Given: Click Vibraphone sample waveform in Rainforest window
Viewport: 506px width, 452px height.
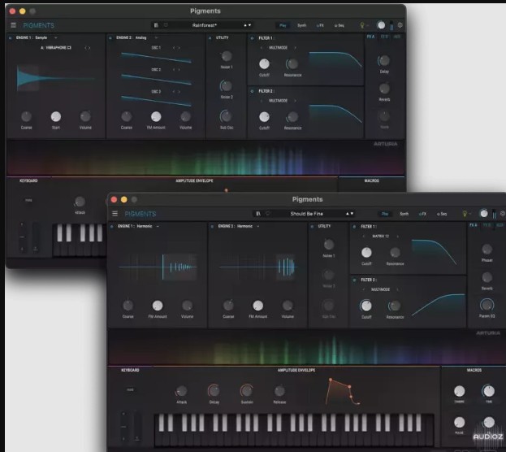Looking at the screenshot, I should point(55,79).
